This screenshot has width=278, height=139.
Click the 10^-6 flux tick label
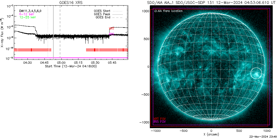[x=10, y=27]
